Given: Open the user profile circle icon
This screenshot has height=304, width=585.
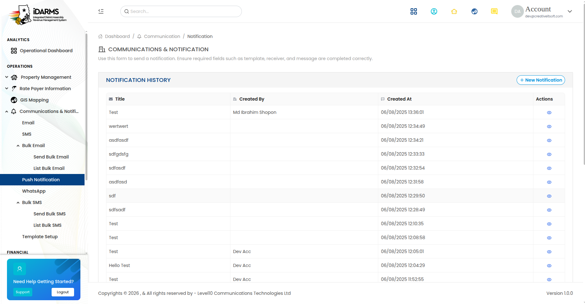Looking at the screenshot, I should pyautogui.click(x=434, y=11).
